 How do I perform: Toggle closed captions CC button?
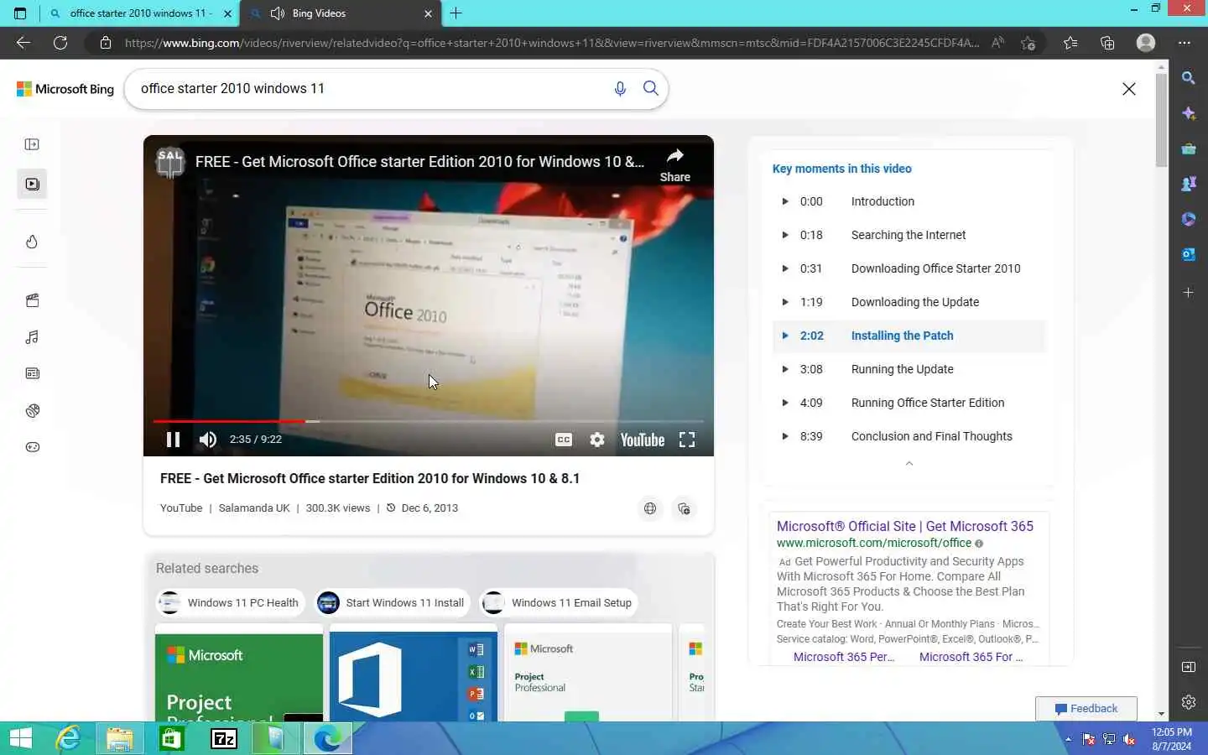tap(564, 440)
